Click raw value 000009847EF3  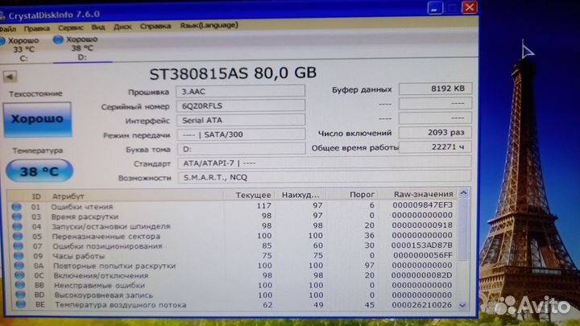click(422, 204)
